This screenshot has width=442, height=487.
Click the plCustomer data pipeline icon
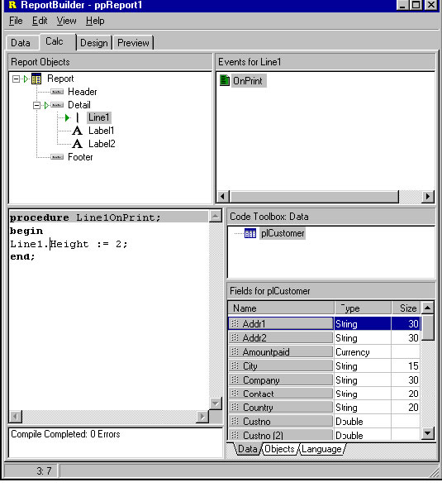pos(250,233)
